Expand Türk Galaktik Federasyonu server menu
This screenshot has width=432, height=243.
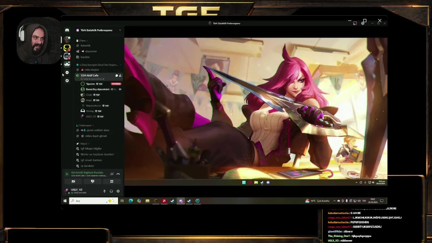pos(120,30)
